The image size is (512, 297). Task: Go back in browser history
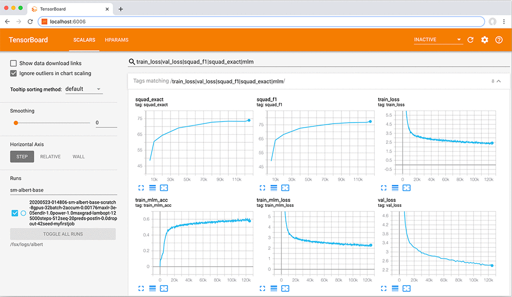click(x=7, y=22)
